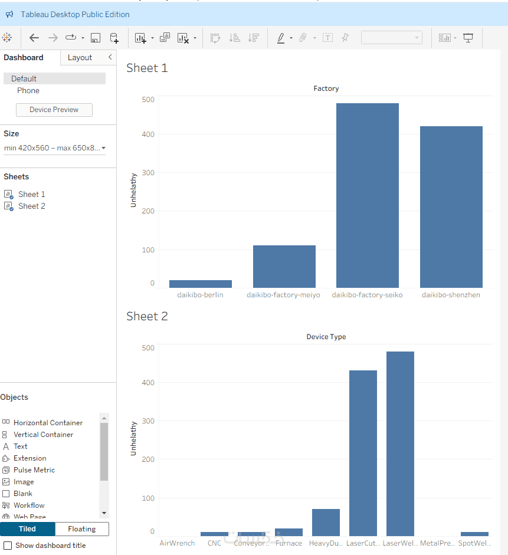The width and height of the screenshot is (508, 555).
Task: Click the Objects list scroll up arrow
Action: [x=104, y=418]
